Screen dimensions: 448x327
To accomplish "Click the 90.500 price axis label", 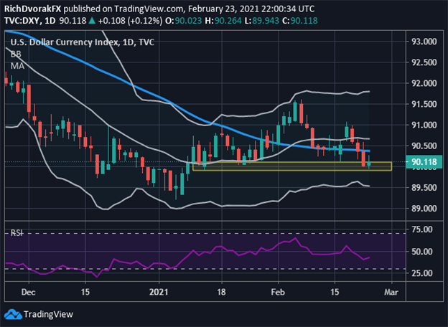I will 424,146.
